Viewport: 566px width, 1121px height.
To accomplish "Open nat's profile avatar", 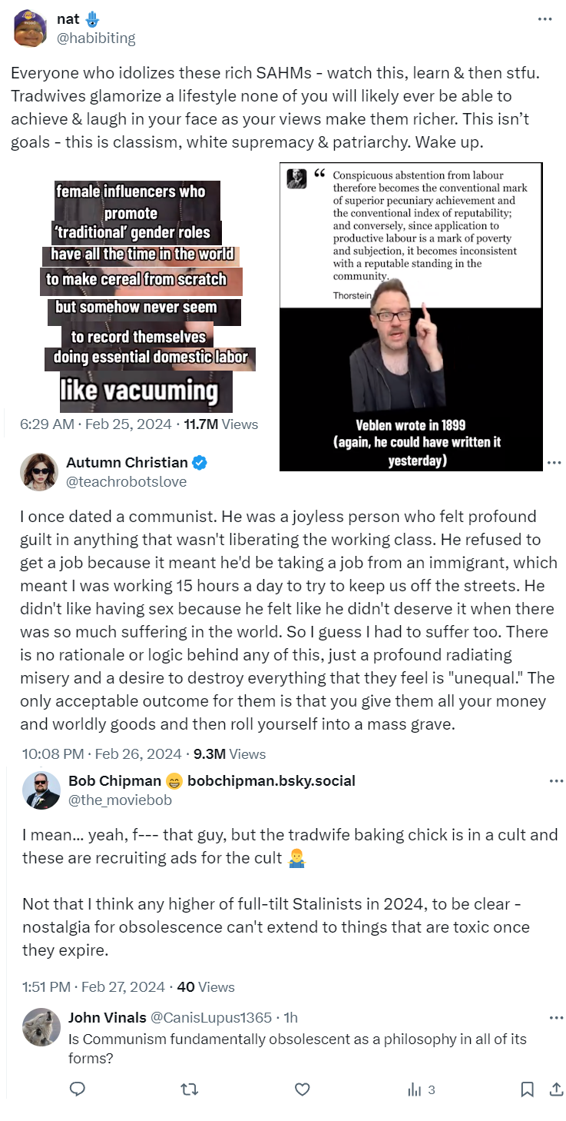I will [31, 28].
